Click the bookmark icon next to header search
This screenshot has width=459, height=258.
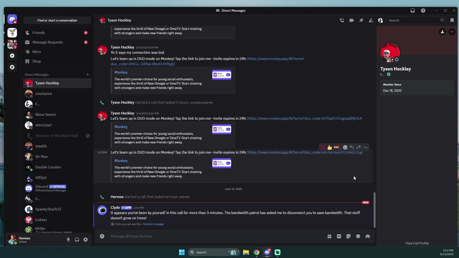point(452,20)
